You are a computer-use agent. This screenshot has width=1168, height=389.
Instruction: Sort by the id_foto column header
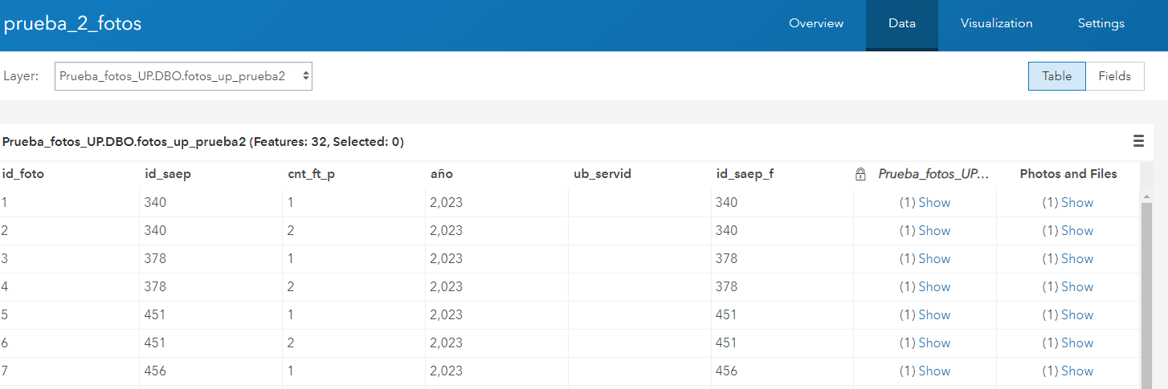click(x=23, y=174)
